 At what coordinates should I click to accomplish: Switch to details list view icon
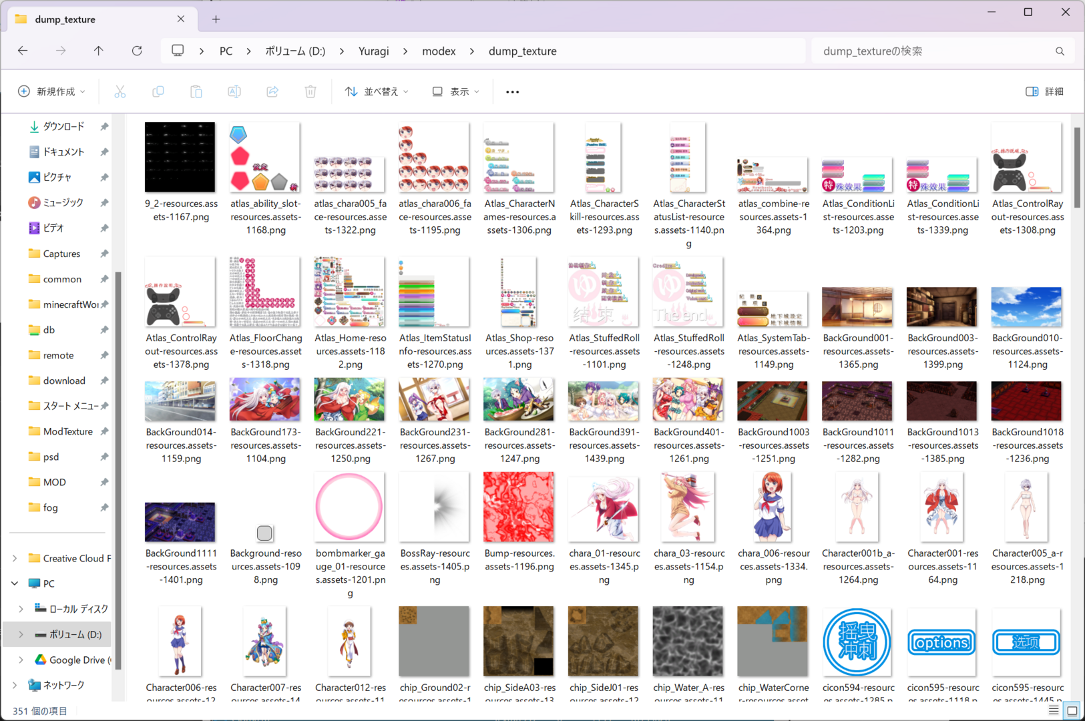point(1054,710)
